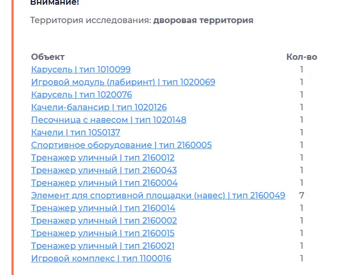
Task: Open Тренажер уличный тип 2160004
Action: point(104,183)
